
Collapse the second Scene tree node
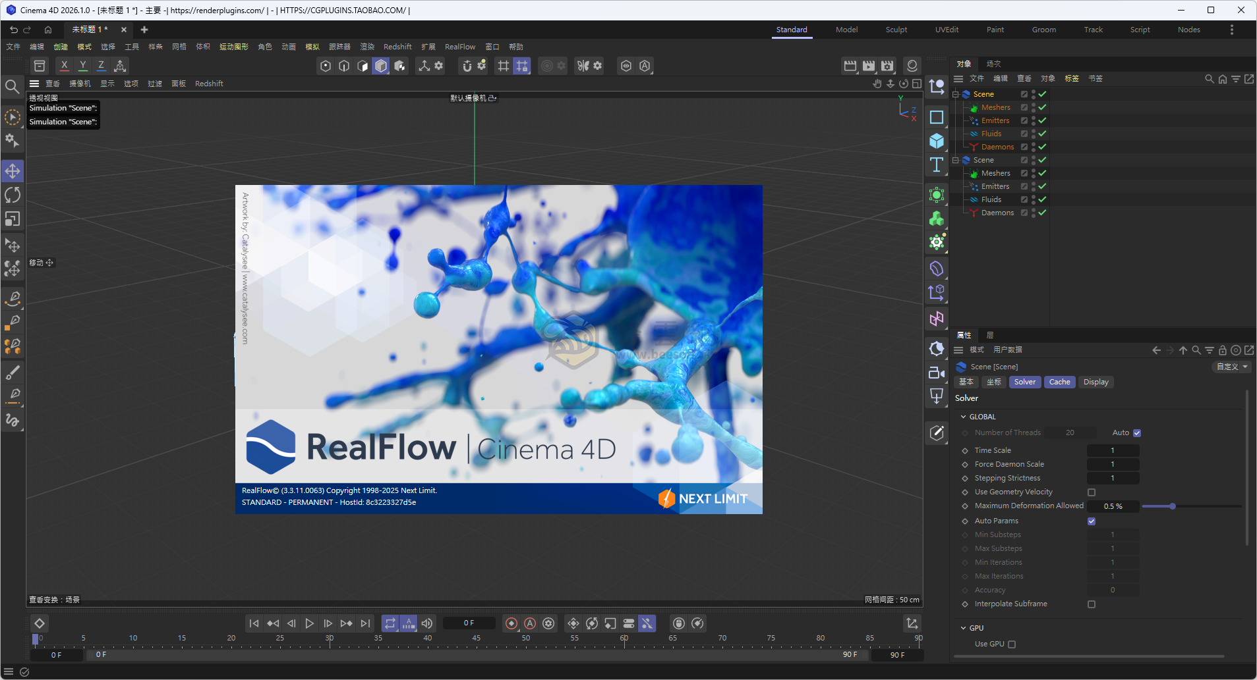point(955,160)
